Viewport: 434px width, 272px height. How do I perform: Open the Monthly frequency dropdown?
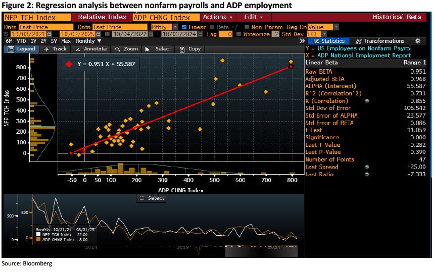pos(88,41)
